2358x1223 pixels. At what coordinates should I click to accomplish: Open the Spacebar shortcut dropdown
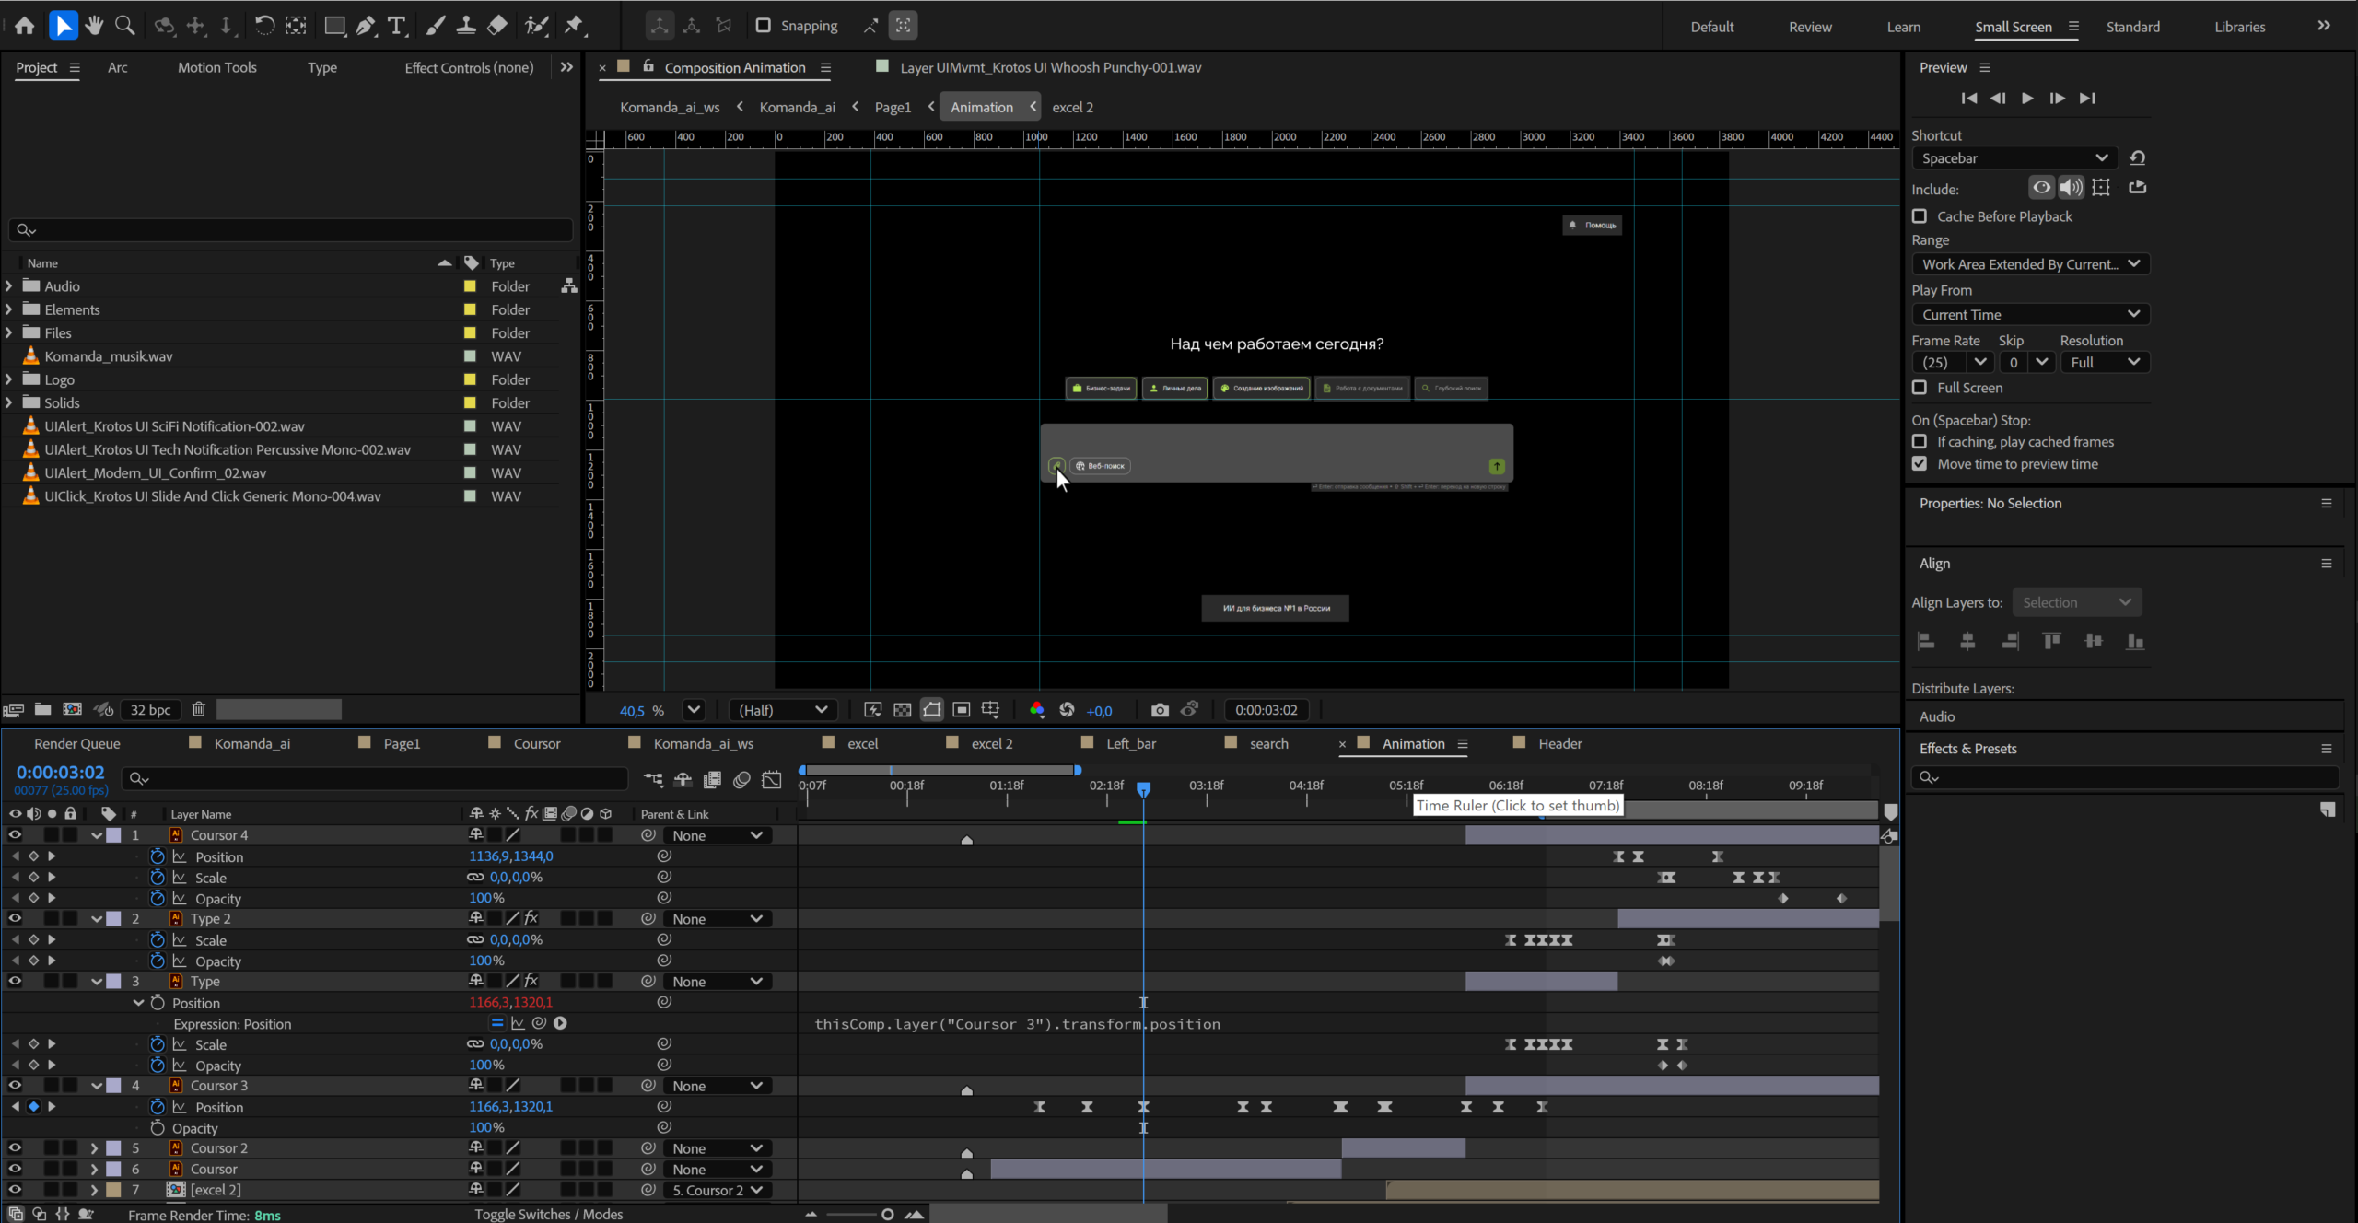coord(2014,158)
